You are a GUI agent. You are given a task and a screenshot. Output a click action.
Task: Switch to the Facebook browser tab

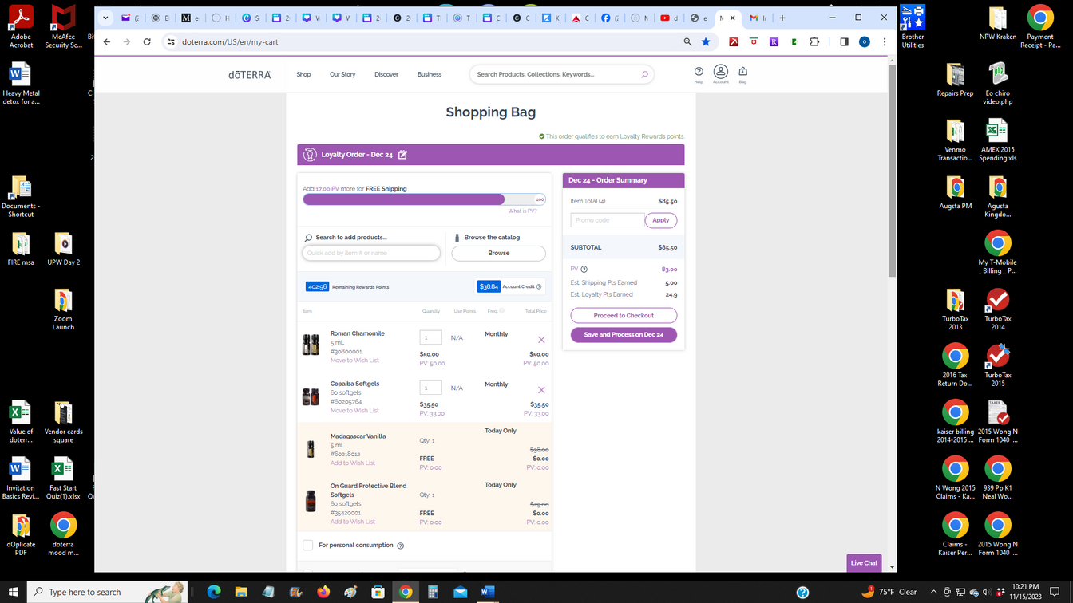tap(610, 18)
